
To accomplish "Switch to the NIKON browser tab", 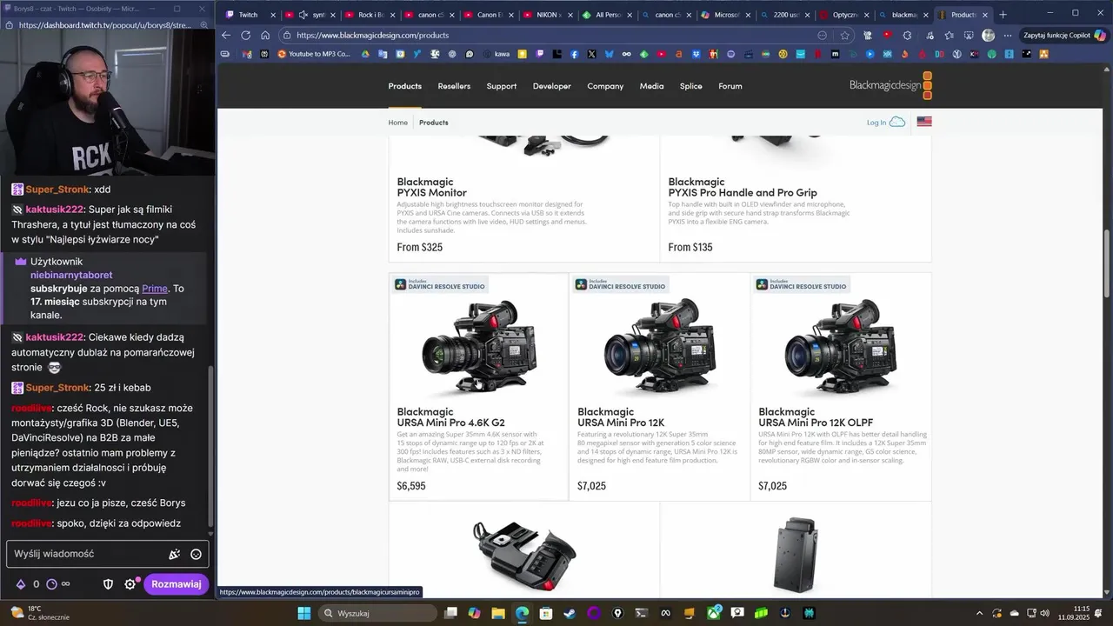I will click(548, 14).
